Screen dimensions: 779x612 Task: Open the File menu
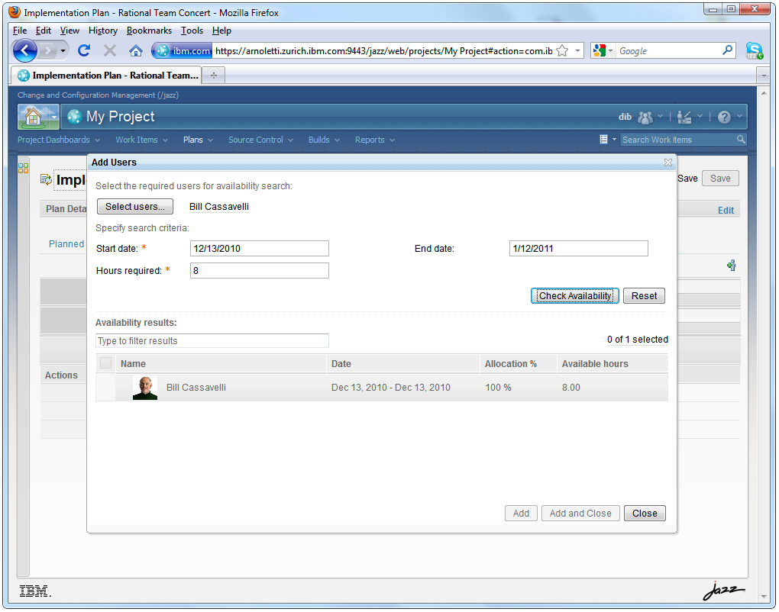pos(20,31)
